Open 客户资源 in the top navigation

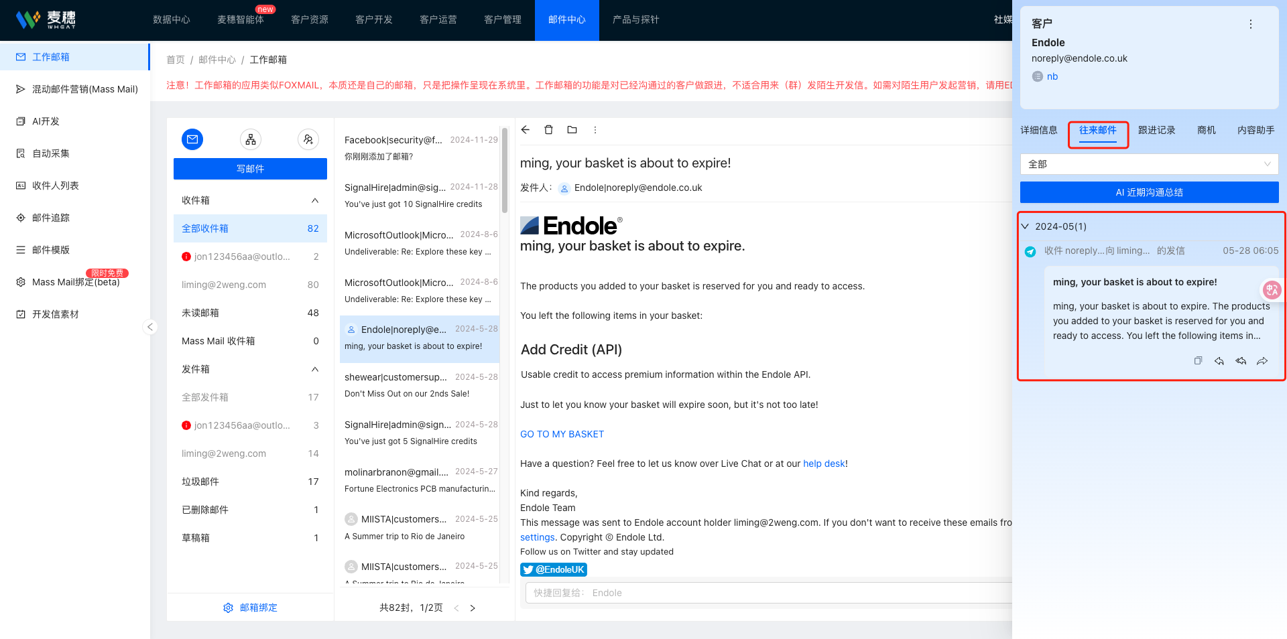point(310,20)
